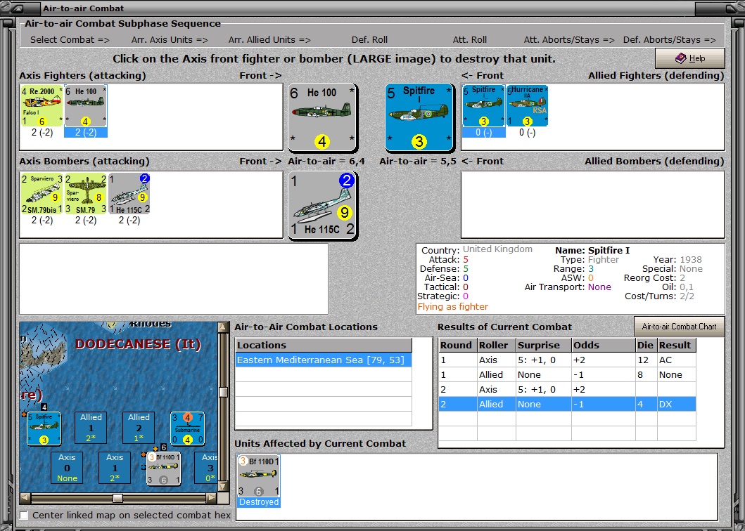The image size is (745, 531).
Task: Select the Re.2000 Falco I fighter counter
Action: [x=42, y=106]
